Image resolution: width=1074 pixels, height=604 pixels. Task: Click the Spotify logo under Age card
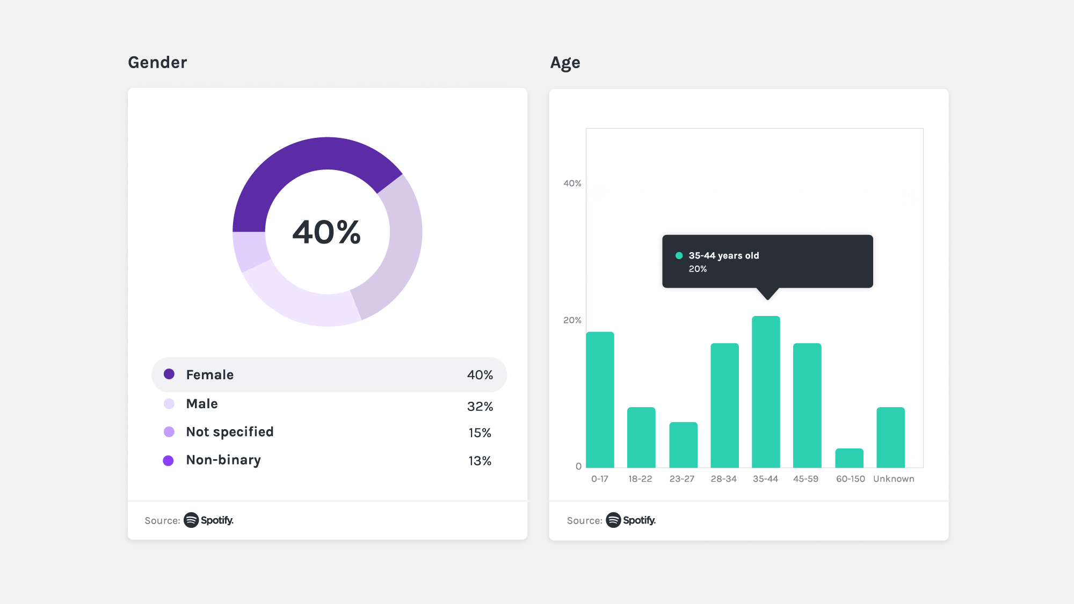coord(631,520)
